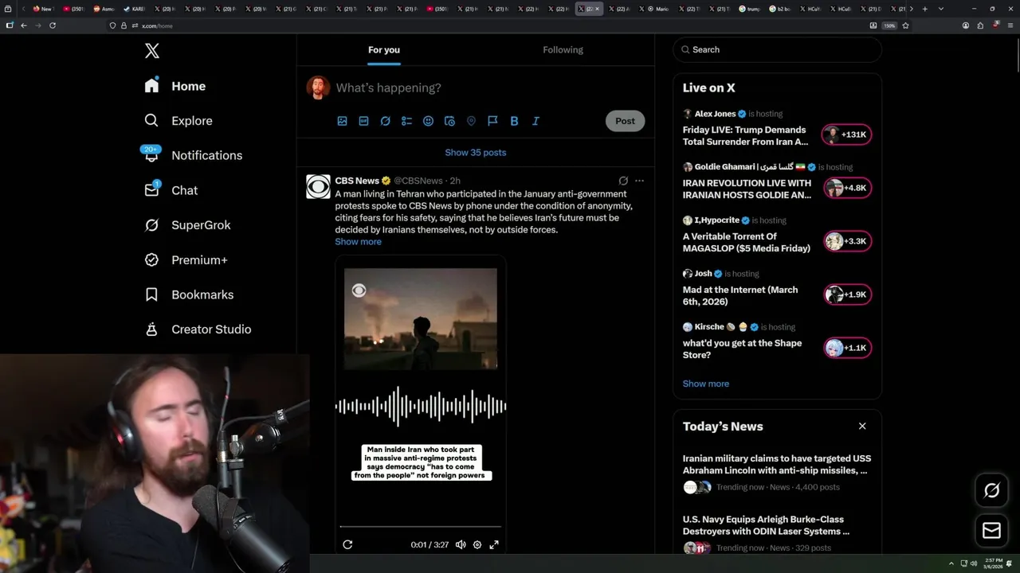Toggle italic text formatting in composer
Viewport: 1020px width, 573px height.
(535, 121)
